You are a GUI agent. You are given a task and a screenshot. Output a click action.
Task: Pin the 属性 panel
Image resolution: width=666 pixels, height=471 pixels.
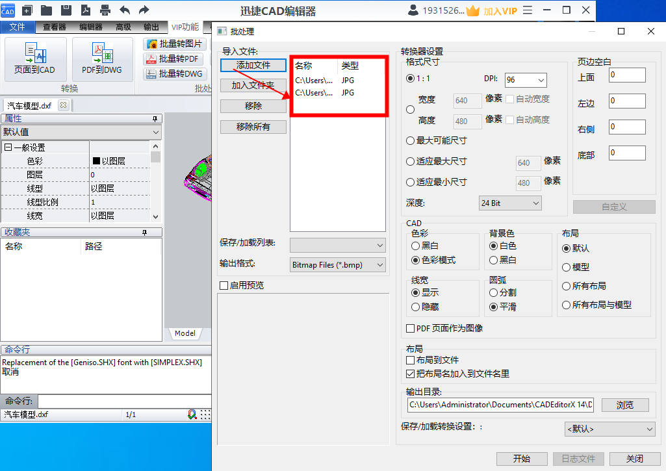pyautogui.click(x=155, y=119)
